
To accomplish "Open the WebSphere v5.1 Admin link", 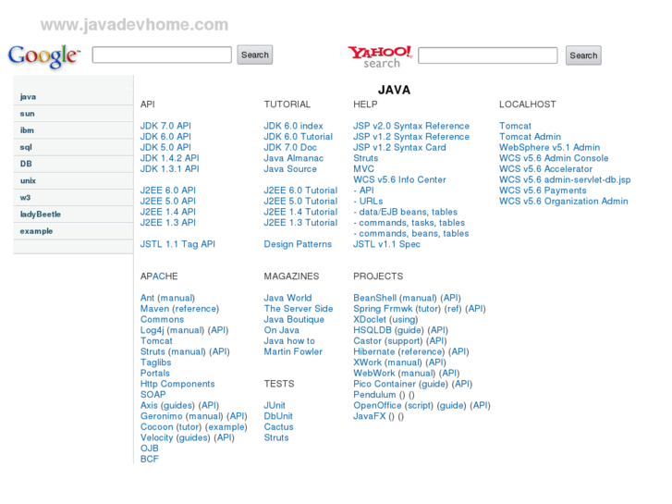I will pyautogui.click(x=549, y=147).
